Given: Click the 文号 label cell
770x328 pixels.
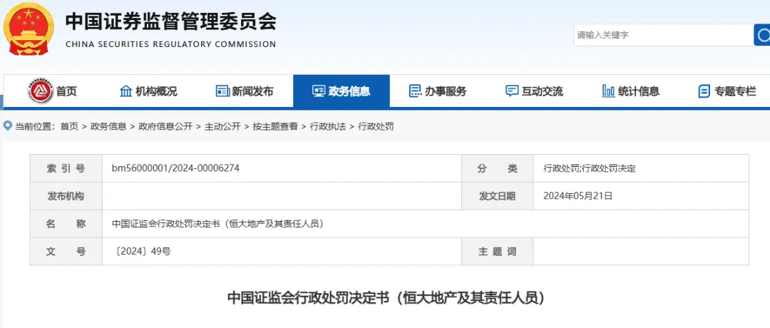Looking at the screenshot, I should point(66,252).
